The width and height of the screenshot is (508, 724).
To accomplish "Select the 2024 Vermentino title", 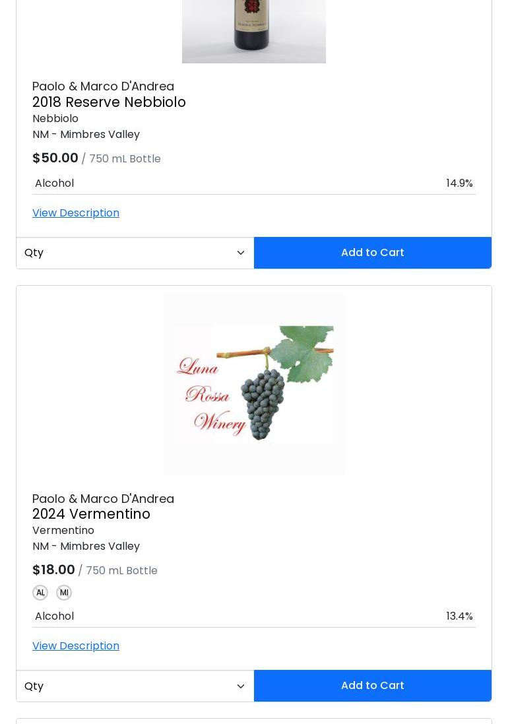I will [91, 514].
